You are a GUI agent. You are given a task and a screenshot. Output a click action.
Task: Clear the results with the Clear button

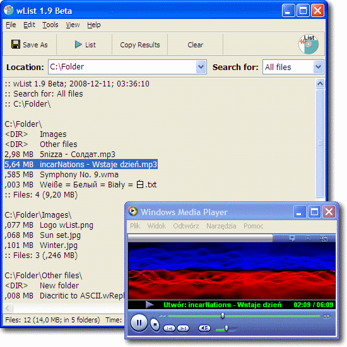point(195,45)
